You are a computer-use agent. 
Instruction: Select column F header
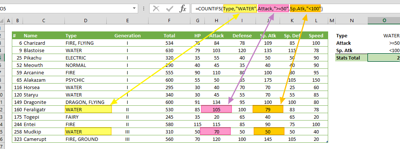(x=169, y=21)
